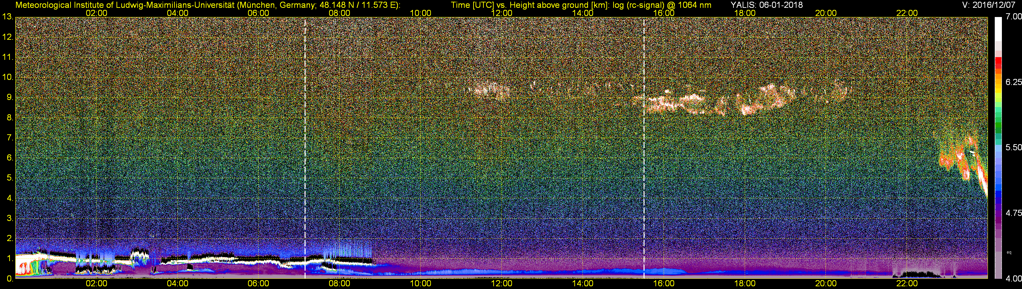1022x289 pixels.
Task: Click the height axis label '10.'
Action: [8, 78]
